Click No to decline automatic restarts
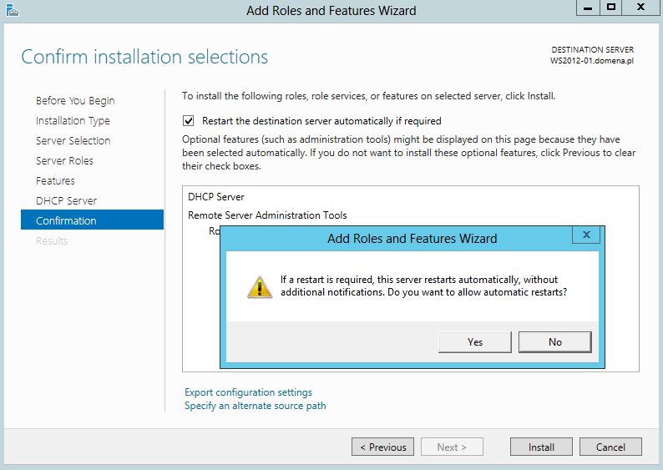Screen dimensions: 663x470 tap(554, 342)
